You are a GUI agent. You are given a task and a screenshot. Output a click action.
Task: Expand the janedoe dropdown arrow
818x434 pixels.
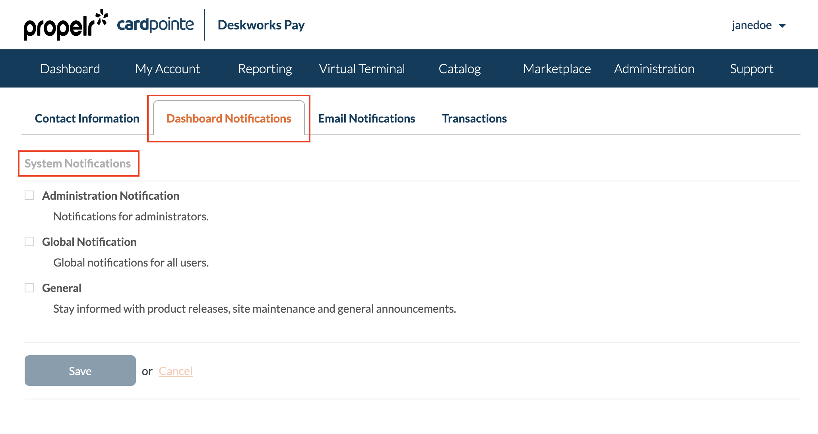coord(782,26)
